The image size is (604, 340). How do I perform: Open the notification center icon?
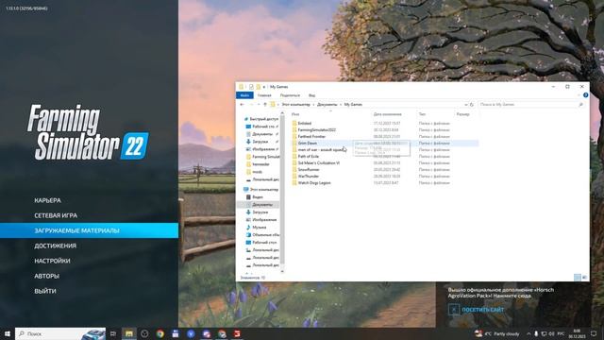click(x=594, y=333)
